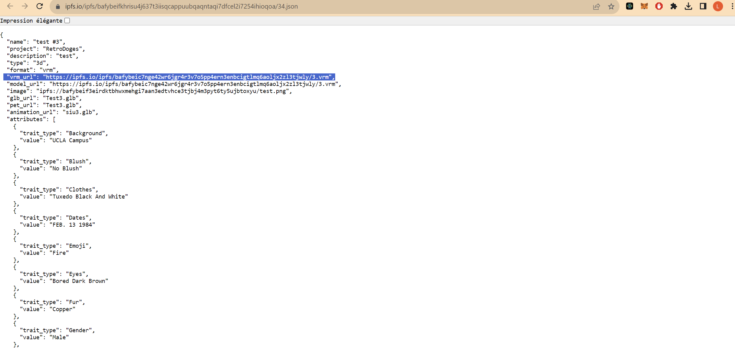Click the trait_type Blush line

(56, 162)
